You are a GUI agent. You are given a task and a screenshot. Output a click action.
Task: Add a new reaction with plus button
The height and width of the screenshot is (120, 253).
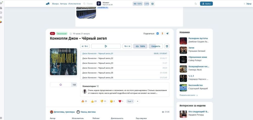click(x=138, y=101)
